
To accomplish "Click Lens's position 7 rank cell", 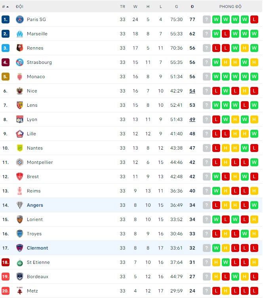I will [x=6, y=105].
